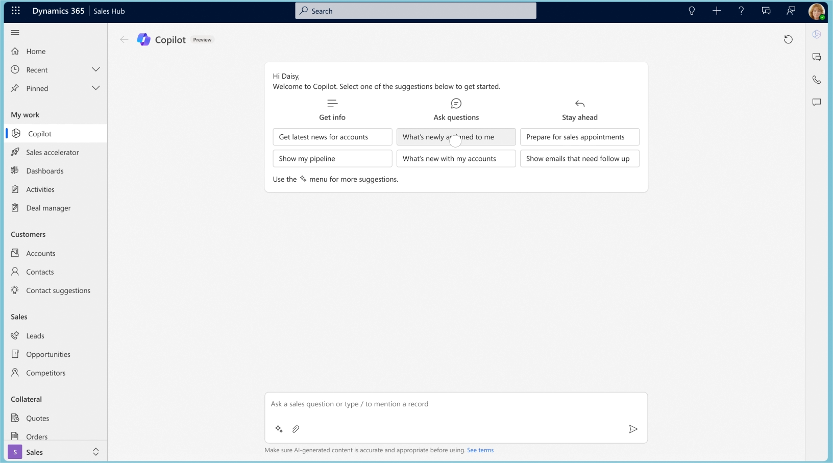833x463 pixels.
Task: Expand the Recent chevron
Action: pos(95,69)
